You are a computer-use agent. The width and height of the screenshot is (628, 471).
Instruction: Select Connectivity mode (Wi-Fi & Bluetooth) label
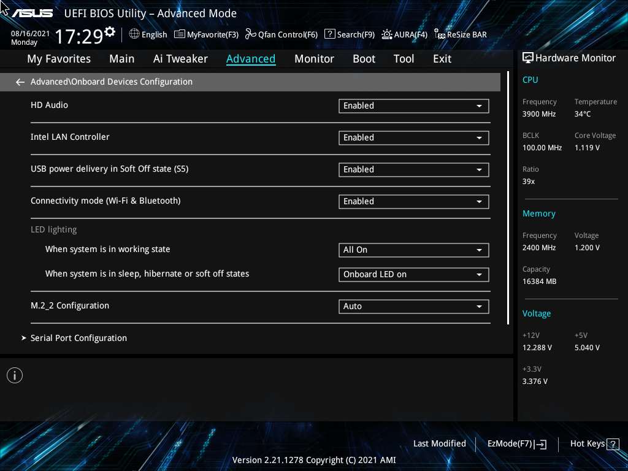tap(105, 201)
